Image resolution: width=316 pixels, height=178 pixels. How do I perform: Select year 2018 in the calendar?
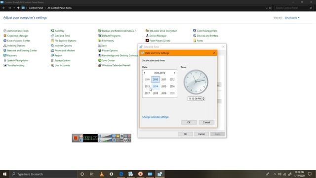pos(156,93)
